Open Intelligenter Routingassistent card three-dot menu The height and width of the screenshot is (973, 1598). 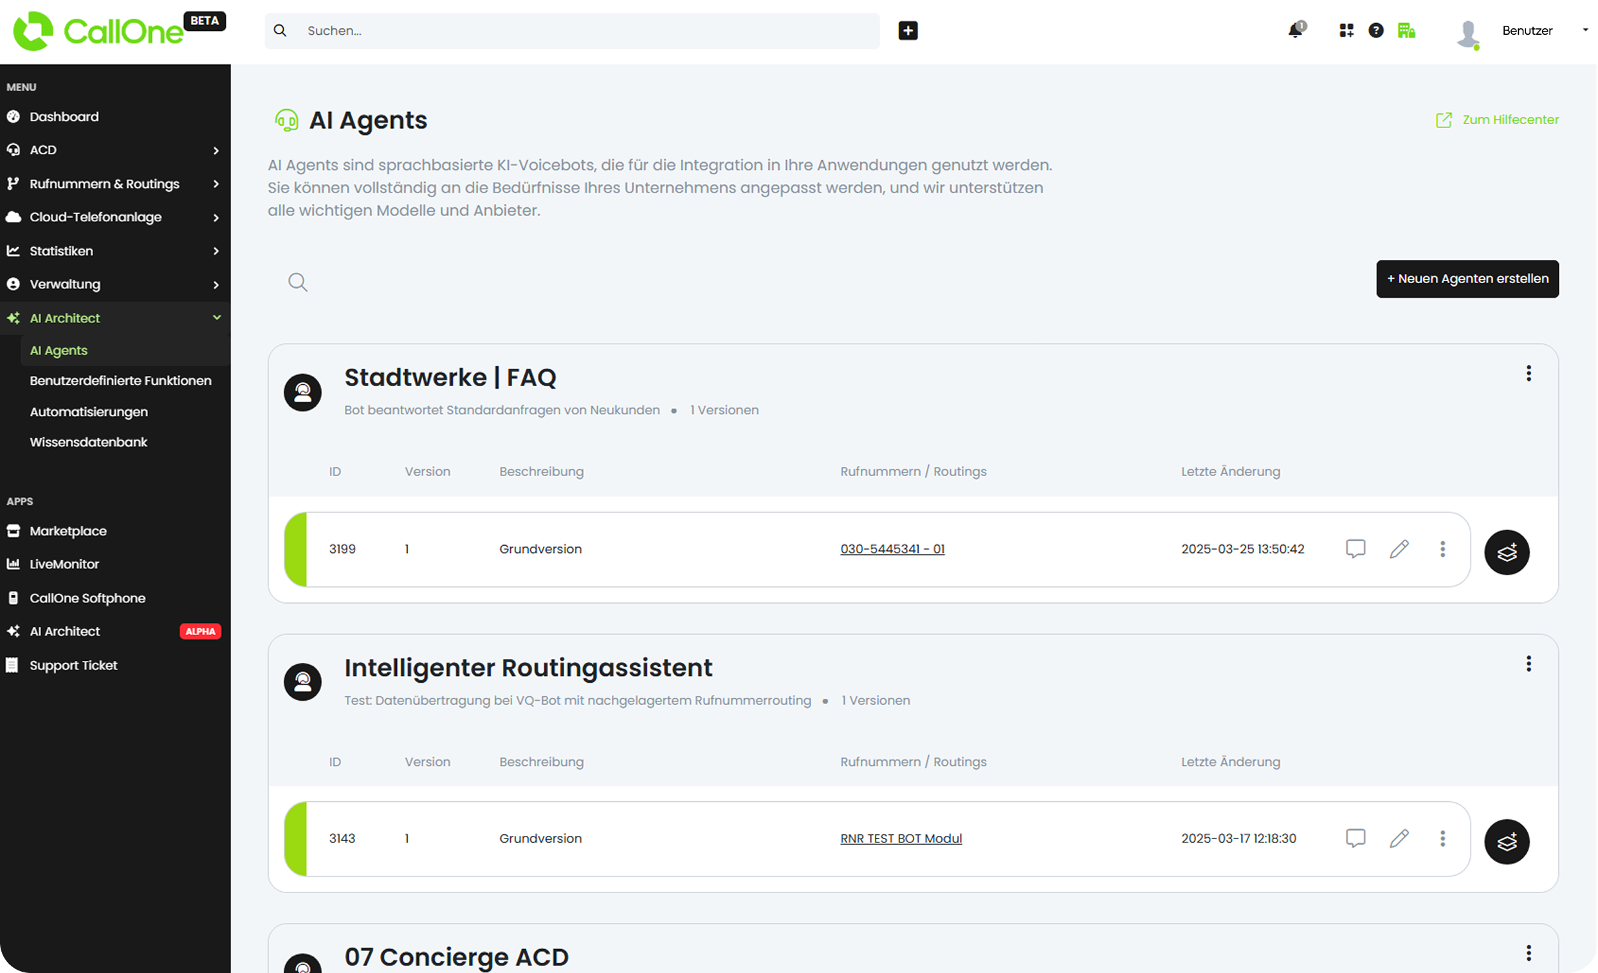(x=1529, y=663)
